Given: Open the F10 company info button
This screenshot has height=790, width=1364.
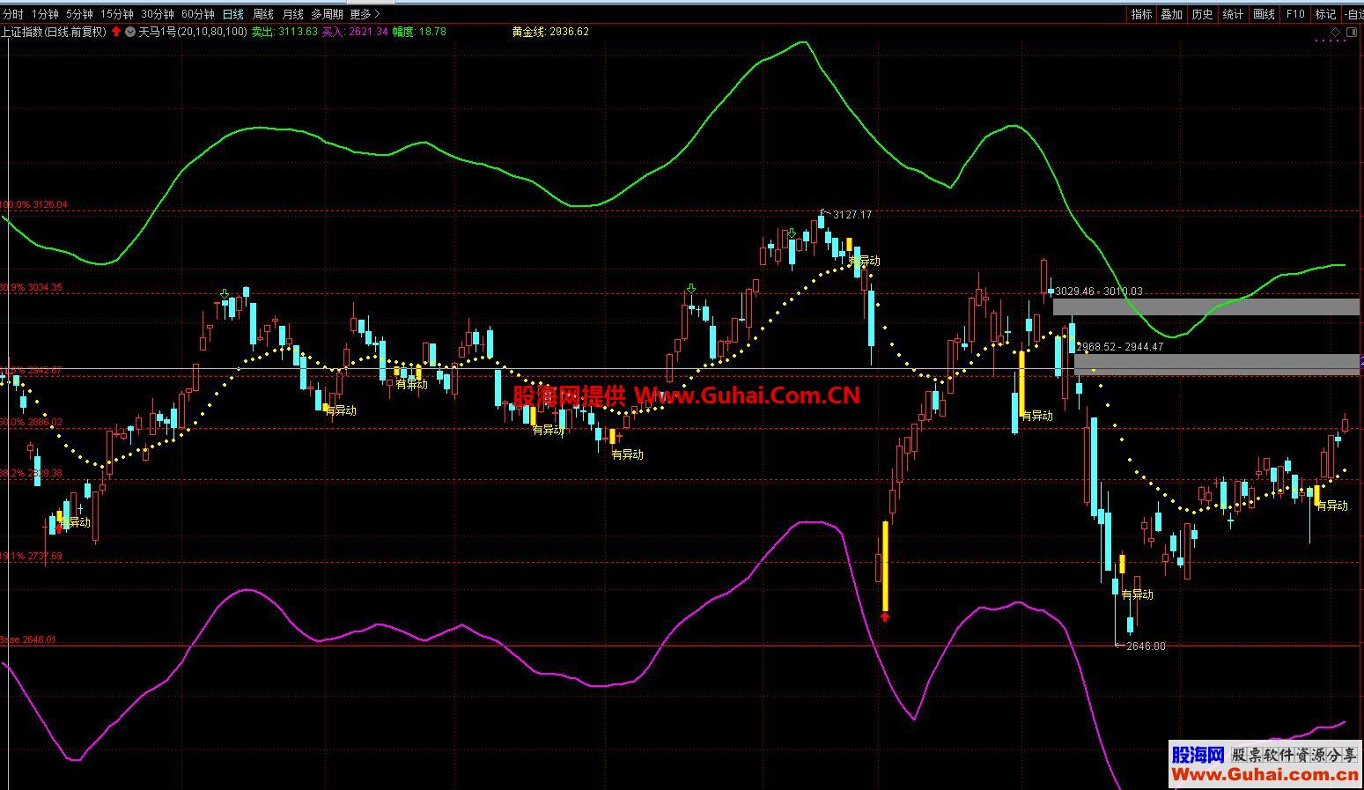Looking at the screenshot, I should 1294,14.
